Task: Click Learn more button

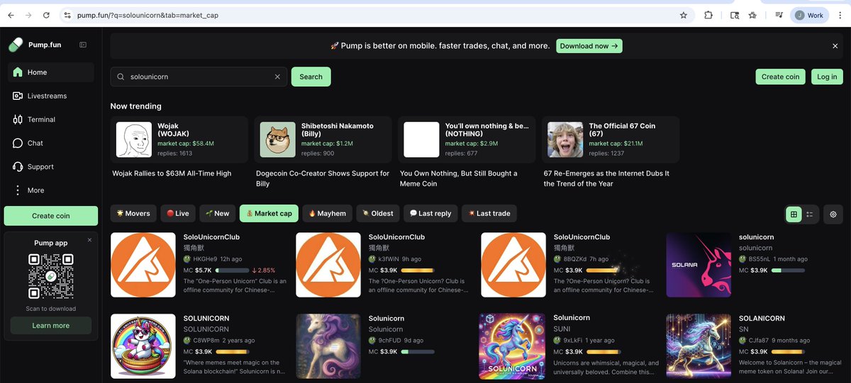Action: (x=51, y=326)
